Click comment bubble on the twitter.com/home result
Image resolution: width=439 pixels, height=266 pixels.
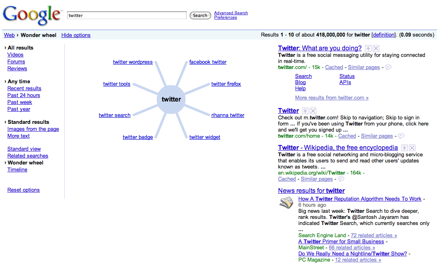[401, 136]
